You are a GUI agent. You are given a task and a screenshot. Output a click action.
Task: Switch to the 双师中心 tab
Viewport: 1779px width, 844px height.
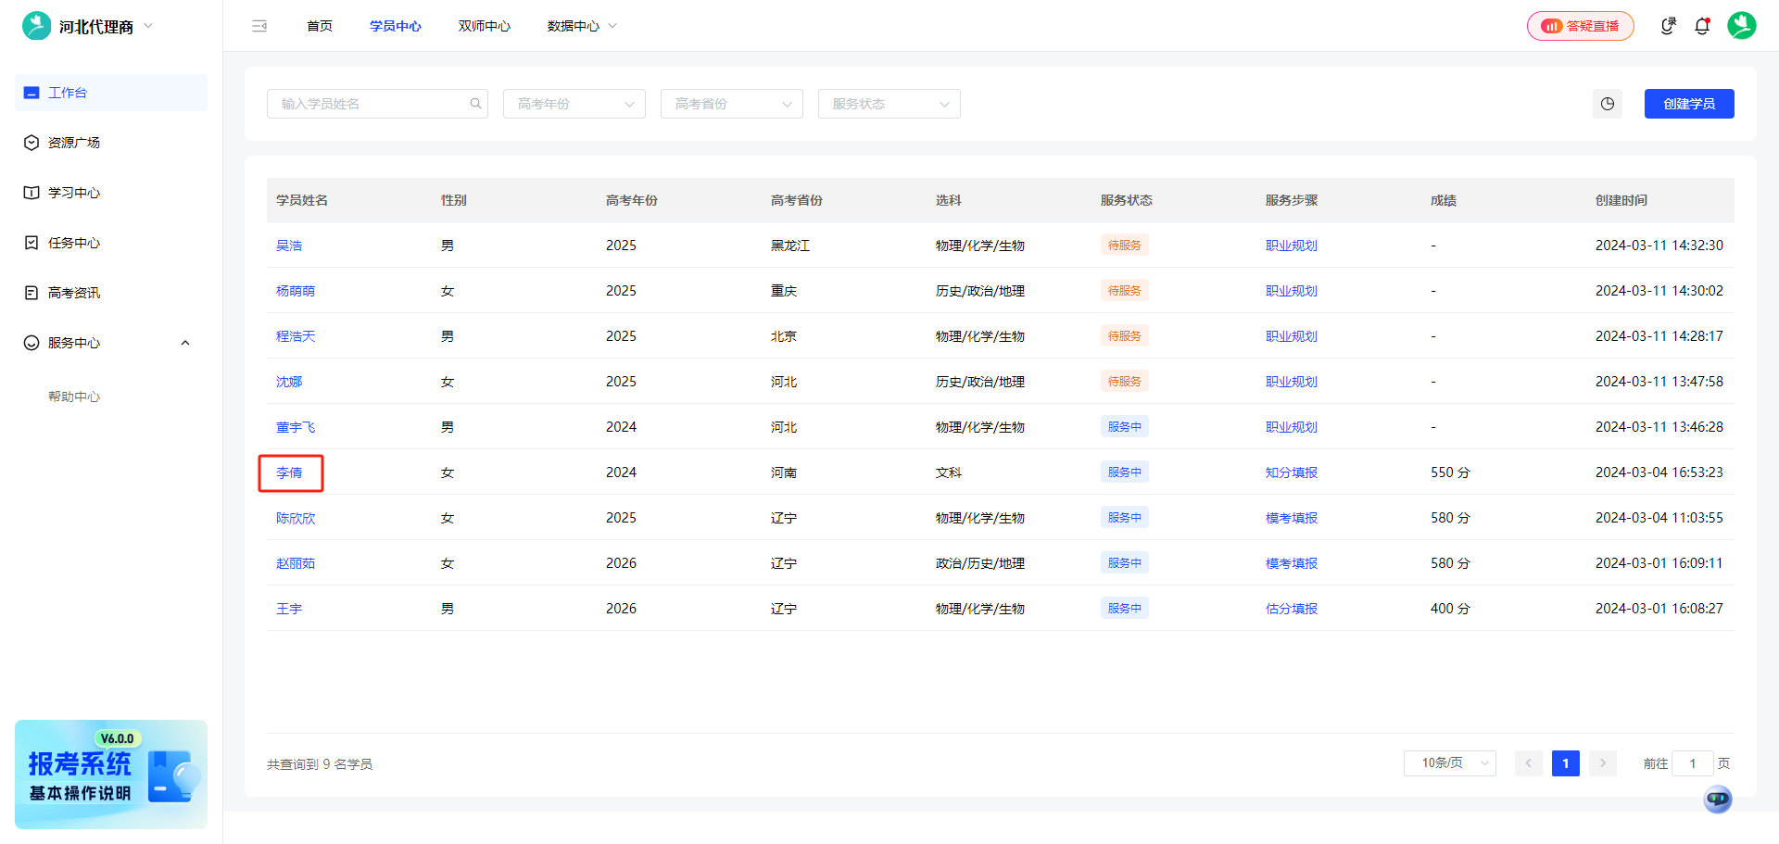pos(484,26)
